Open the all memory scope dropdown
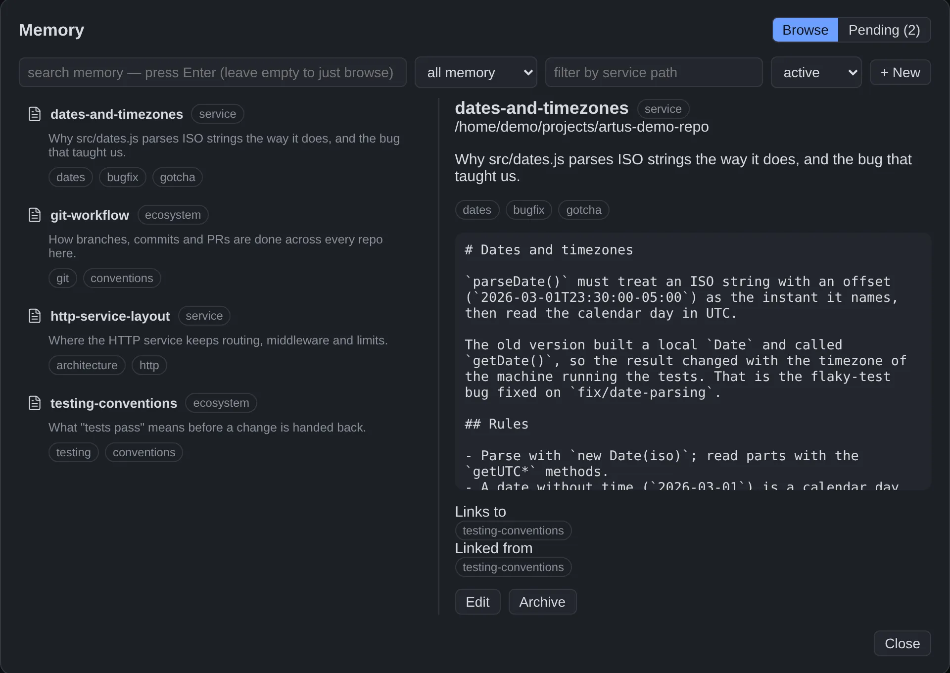Image resolution: width=950 pixels, height=673 pixels. pyautogui.click(x=475, y=73)
